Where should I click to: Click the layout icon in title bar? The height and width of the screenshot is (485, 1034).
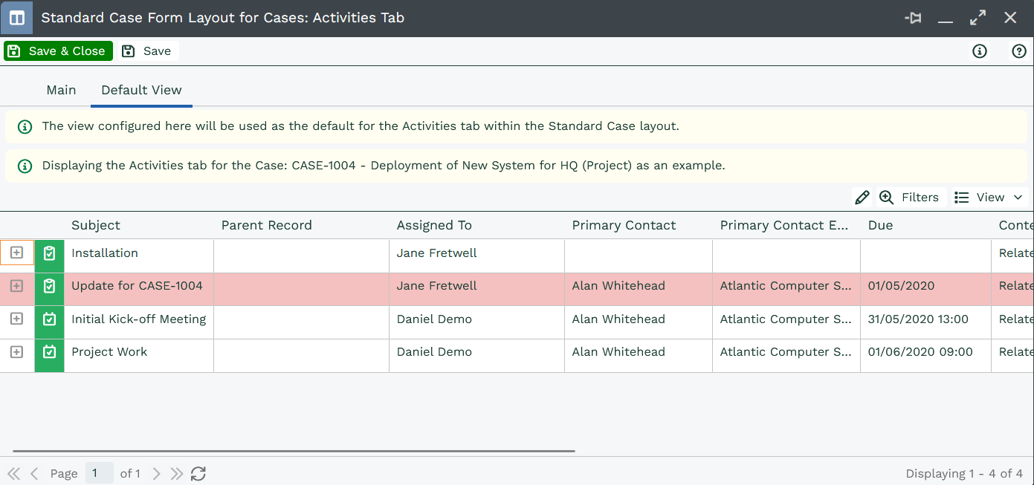pyautogui.click(x=16, y=18)
